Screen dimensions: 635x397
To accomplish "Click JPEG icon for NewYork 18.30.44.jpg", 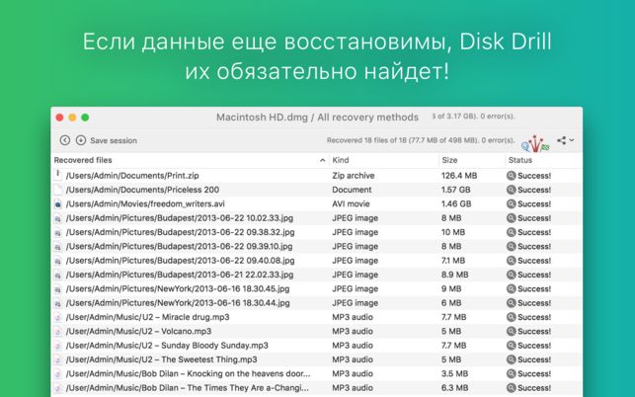I will [x=58, y=303].
